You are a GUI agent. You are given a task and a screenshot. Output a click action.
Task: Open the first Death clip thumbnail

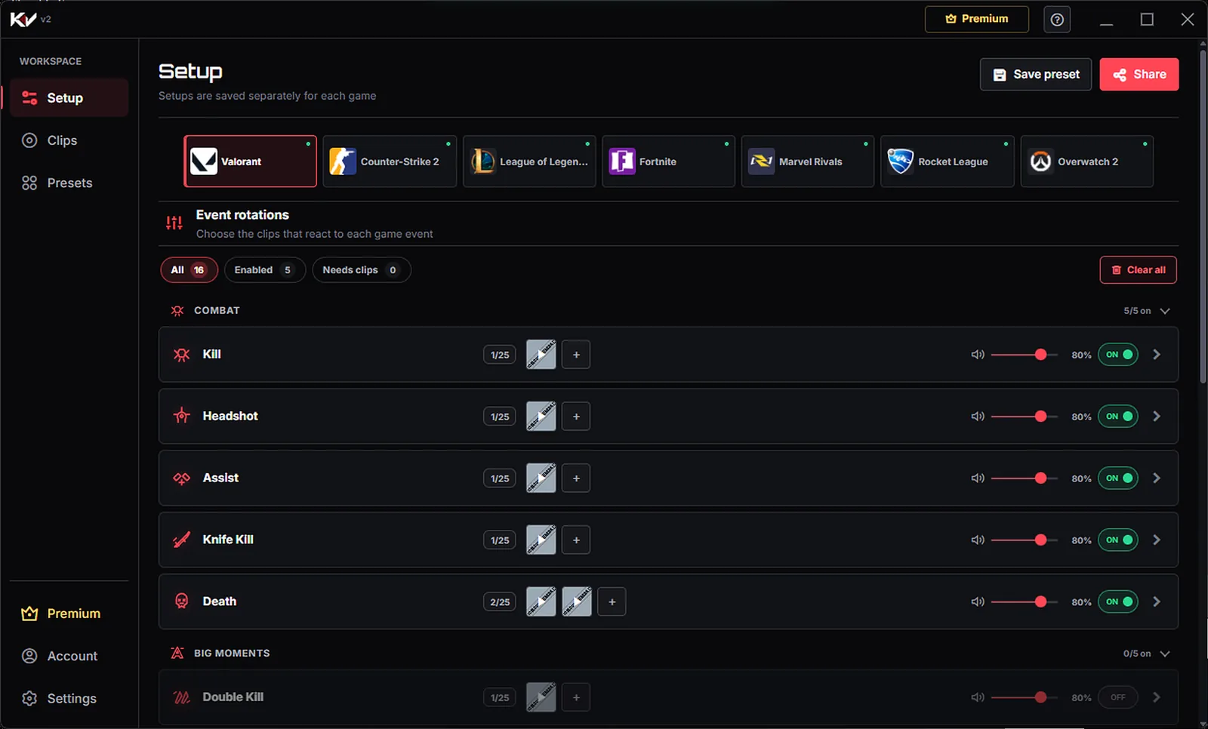point(541,602)
